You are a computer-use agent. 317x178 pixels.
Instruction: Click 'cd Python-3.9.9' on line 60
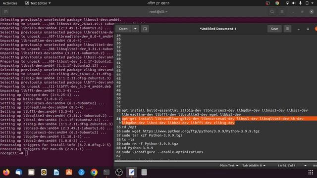click(137, 148)
